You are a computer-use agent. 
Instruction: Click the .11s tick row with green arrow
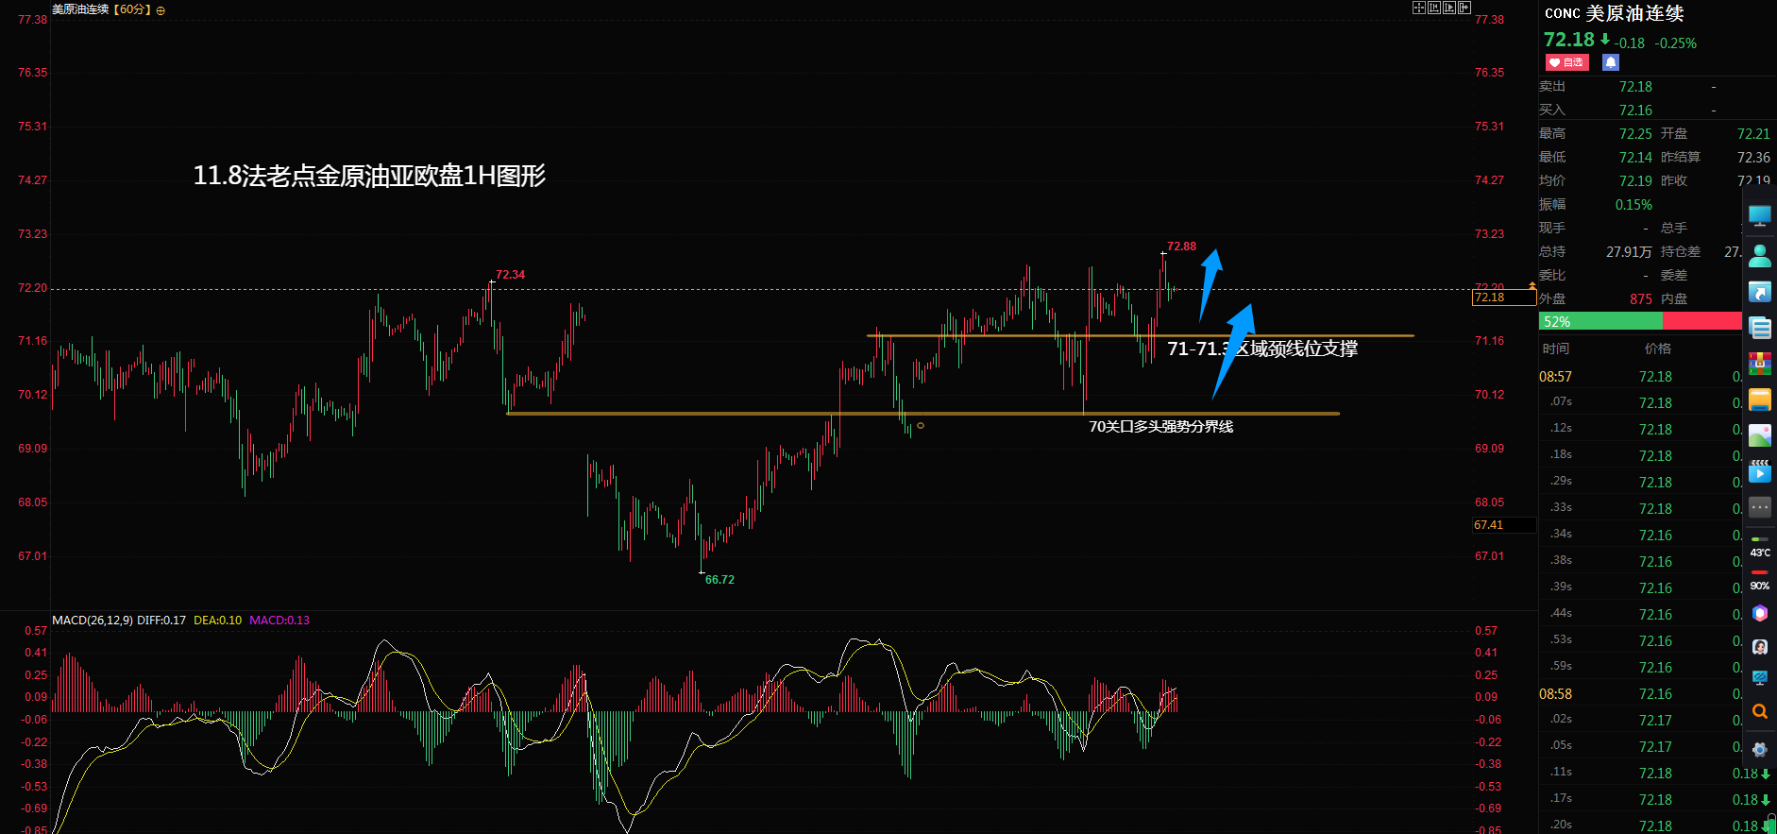tap(1655, 774)
